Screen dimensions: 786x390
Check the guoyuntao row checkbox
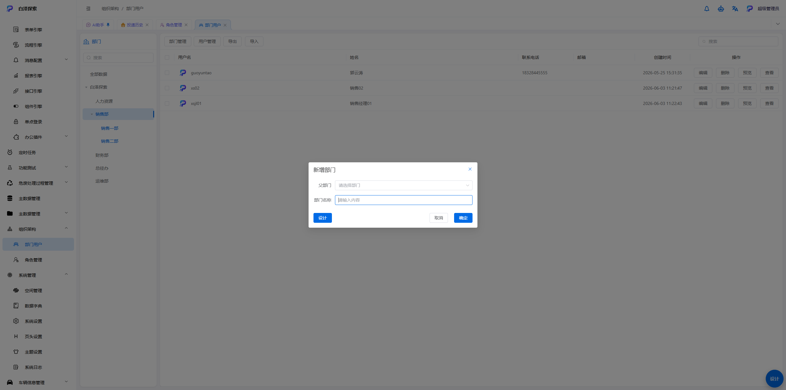click(x=167, y=73)
